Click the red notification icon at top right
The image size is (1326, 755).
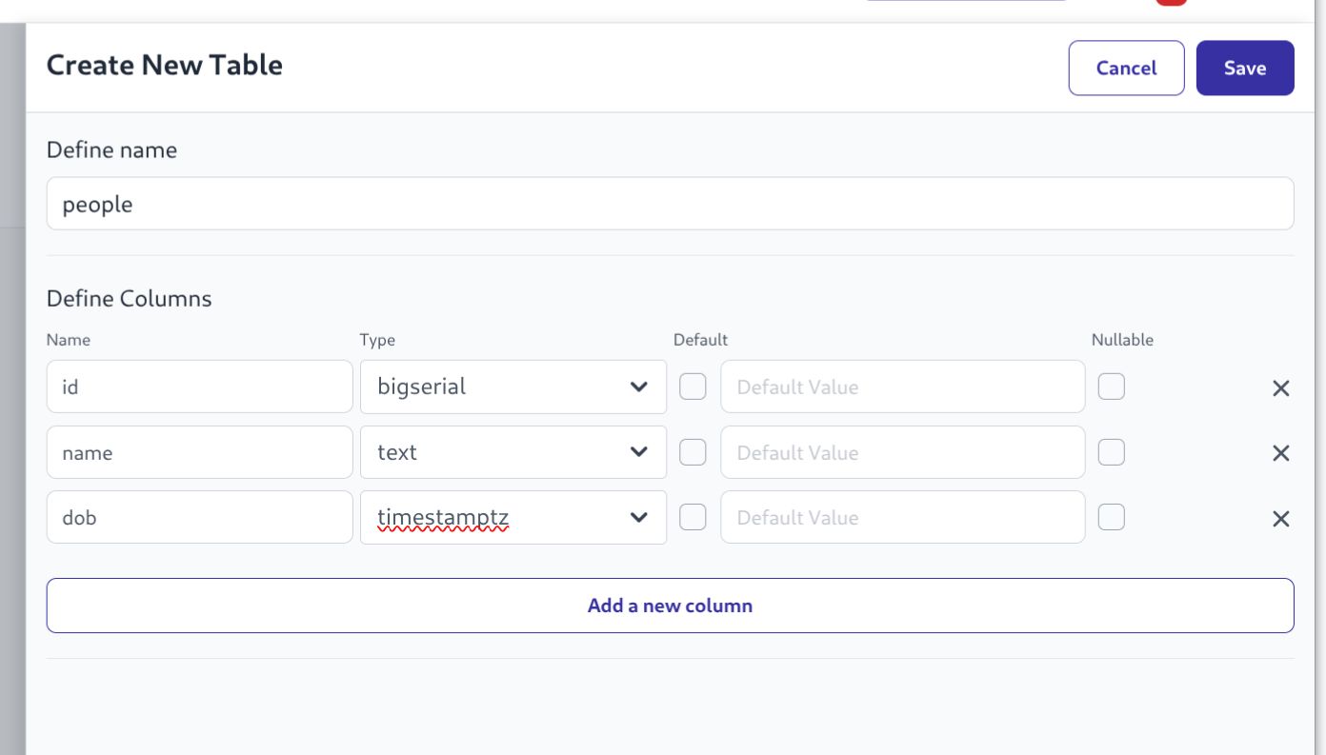(x=1172, y=4)
